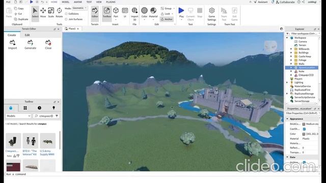Open the UI insert tool
Screen dimensions: 326x183
click(125, 12)
